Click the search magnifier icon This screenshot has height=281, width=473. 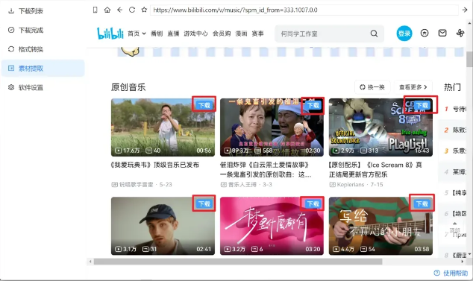click(x=374, y=34)
